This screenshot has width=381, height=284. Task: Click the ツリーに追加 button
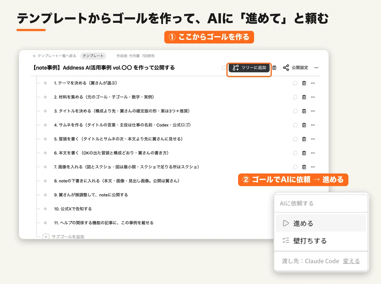pyautogui.click(x=249, y=68)
